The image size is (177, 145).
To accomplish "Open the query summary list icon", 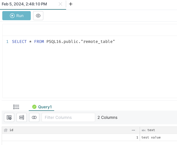I will [x=16, y=107].
